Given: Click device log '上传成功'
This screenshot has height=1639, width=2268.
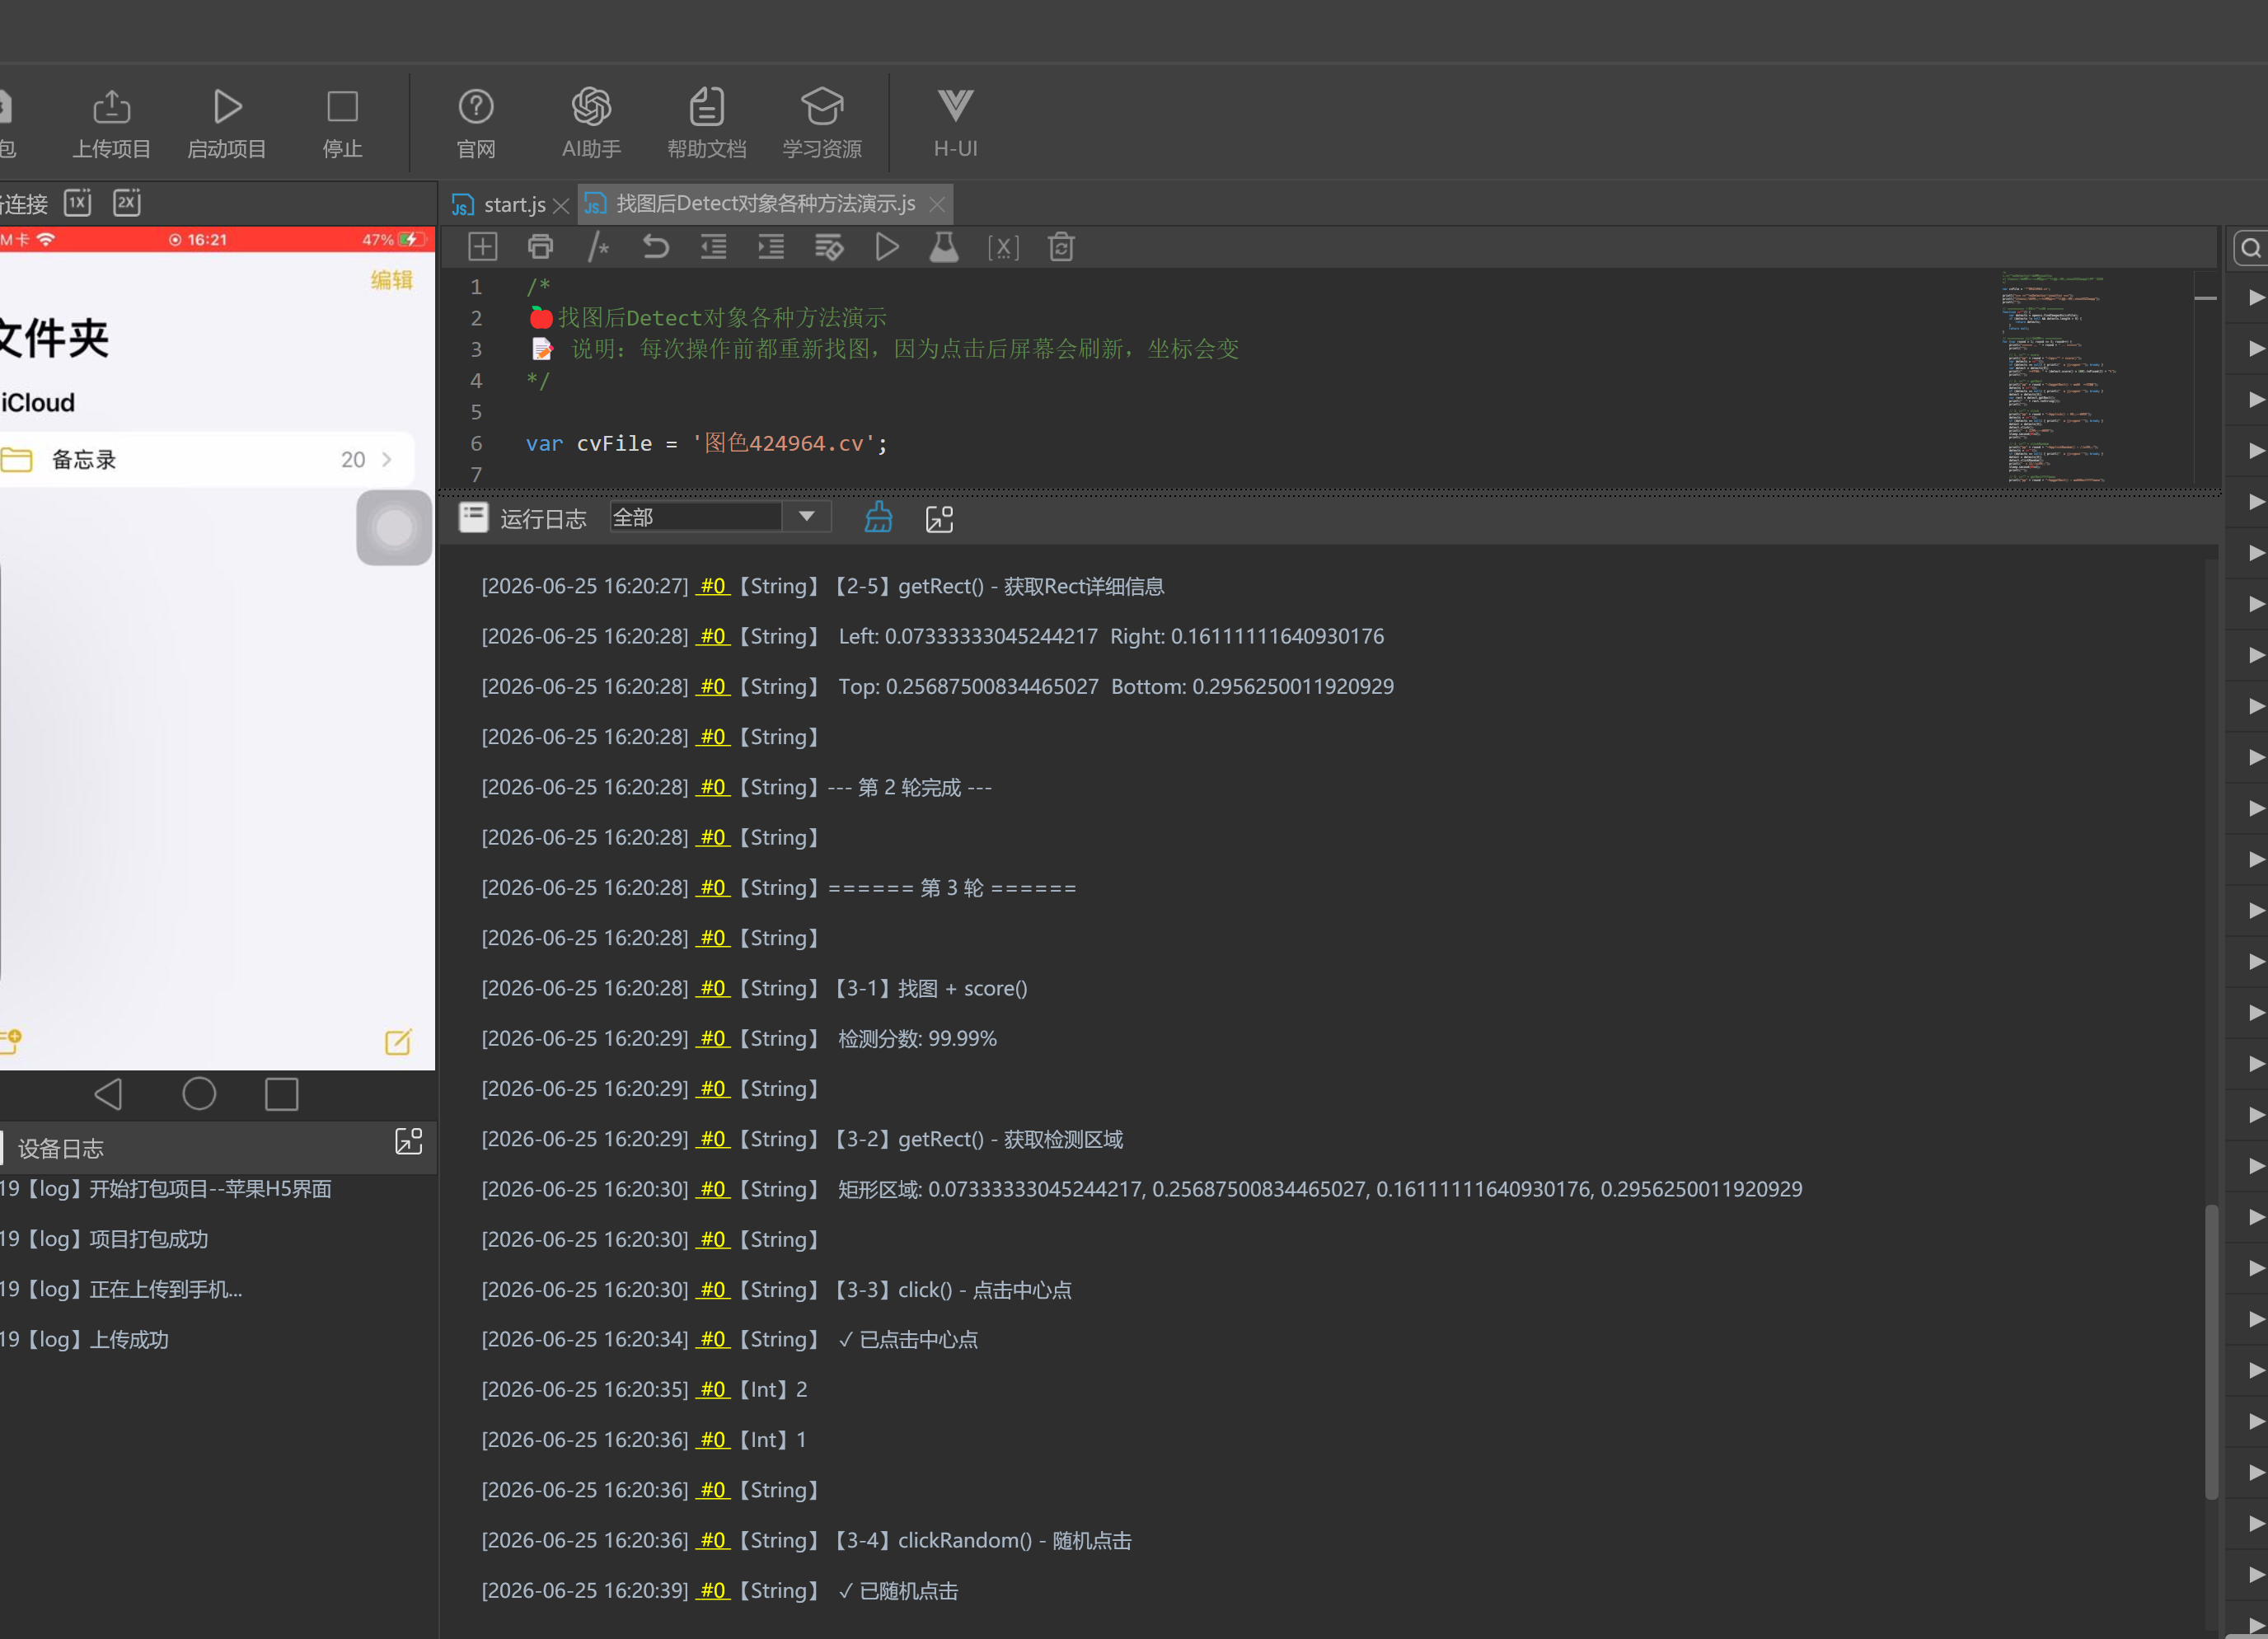Looking at the screenshot, I should tap(129, 1340).
